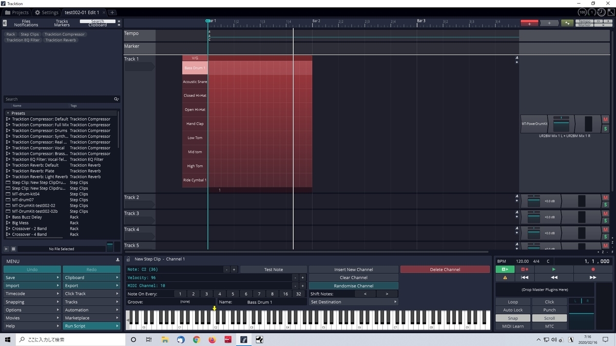
Task: Solo Track 3 with its S button
Action: 606,220
